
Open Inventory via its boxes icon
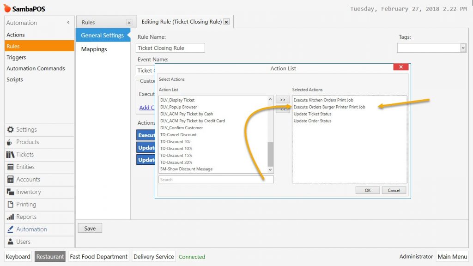click(x=10, y=192)
